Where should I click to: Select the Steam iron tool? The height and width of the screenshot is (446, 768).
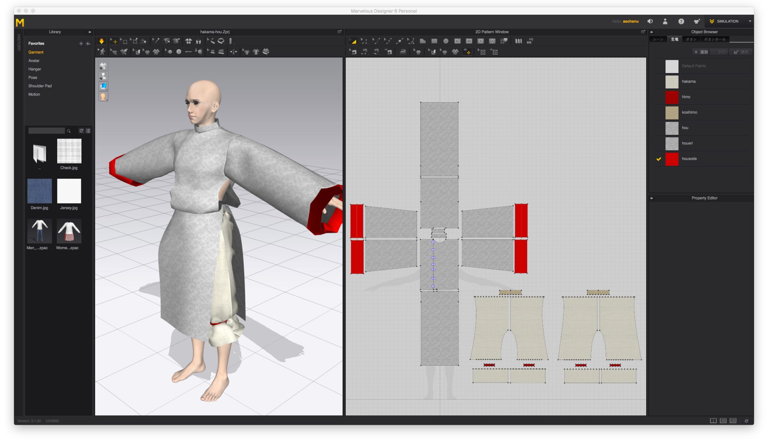[403, 52]
